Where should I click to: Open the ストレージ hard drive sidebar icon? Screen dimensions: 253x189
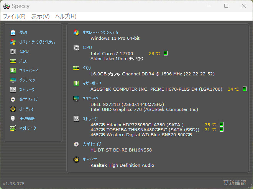pyautogui.click(x=13, y=90)
